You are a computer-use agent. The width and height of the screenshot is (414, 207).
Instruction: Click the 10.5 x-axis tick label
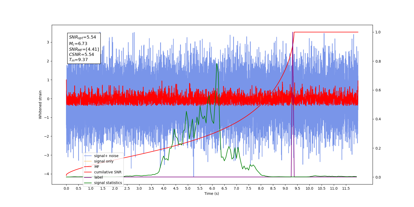coord(322,188)
